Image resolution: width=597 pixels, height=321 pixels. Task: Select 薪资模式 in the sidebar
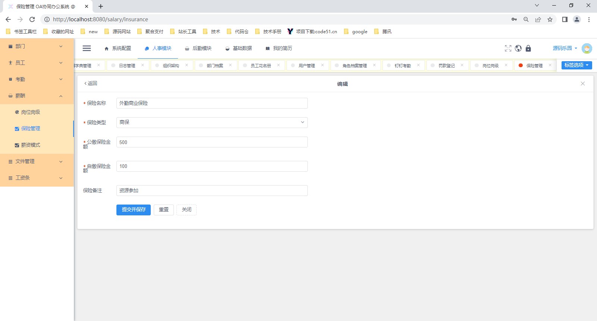click(31, 145)
